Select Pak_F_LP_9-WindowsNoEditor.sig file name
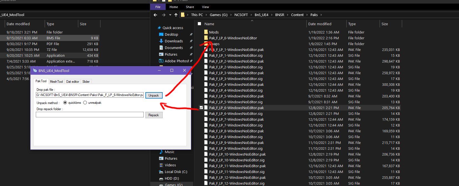The width and height of the screenshot is (459, 186). (x=236, y=149)
